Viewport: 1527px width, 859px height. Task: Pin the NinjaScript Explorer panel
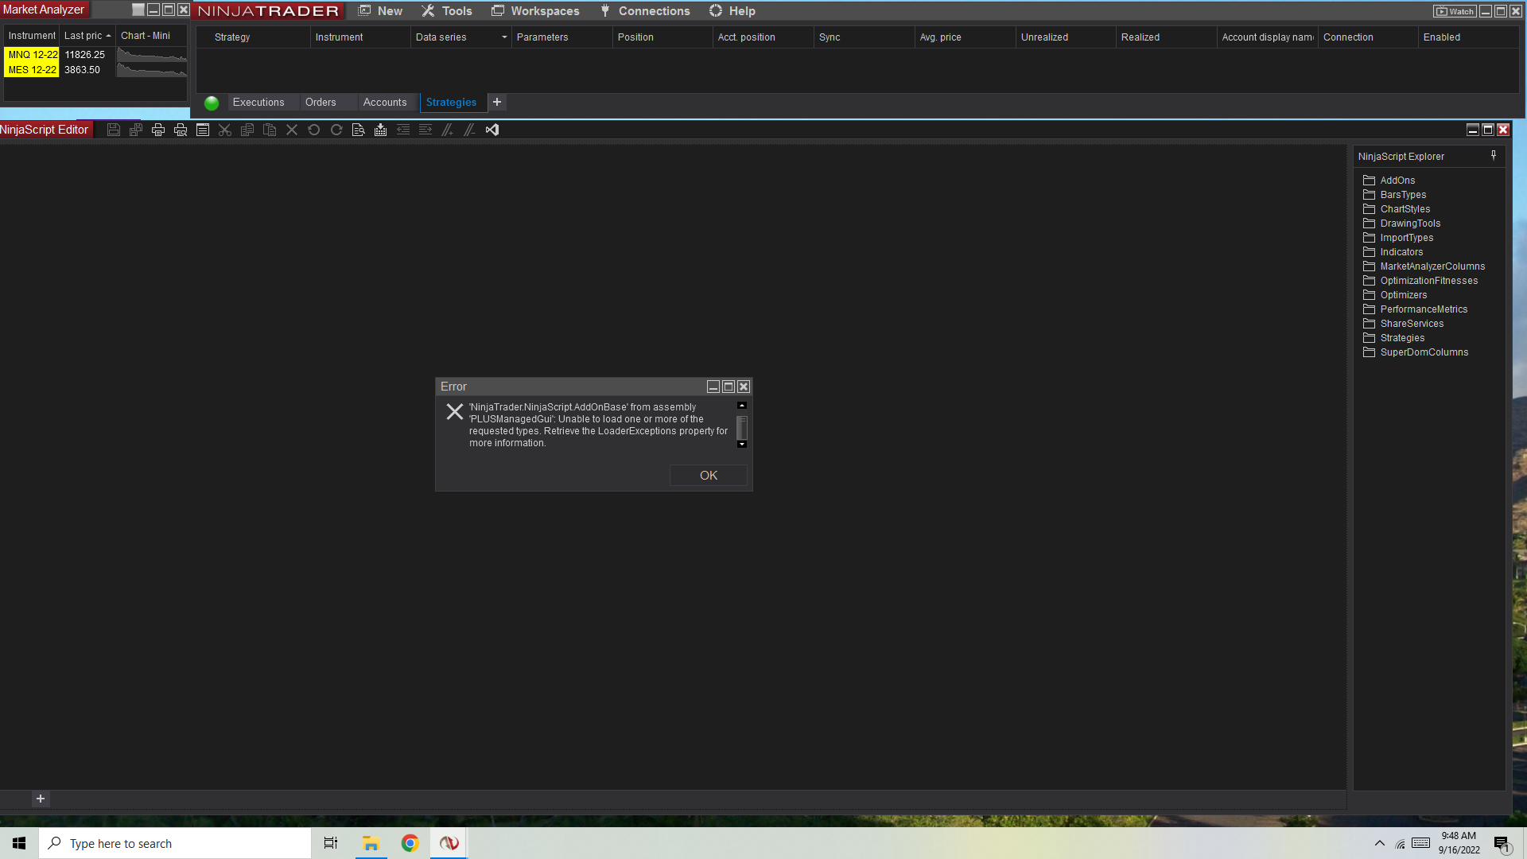point(1494,156)
